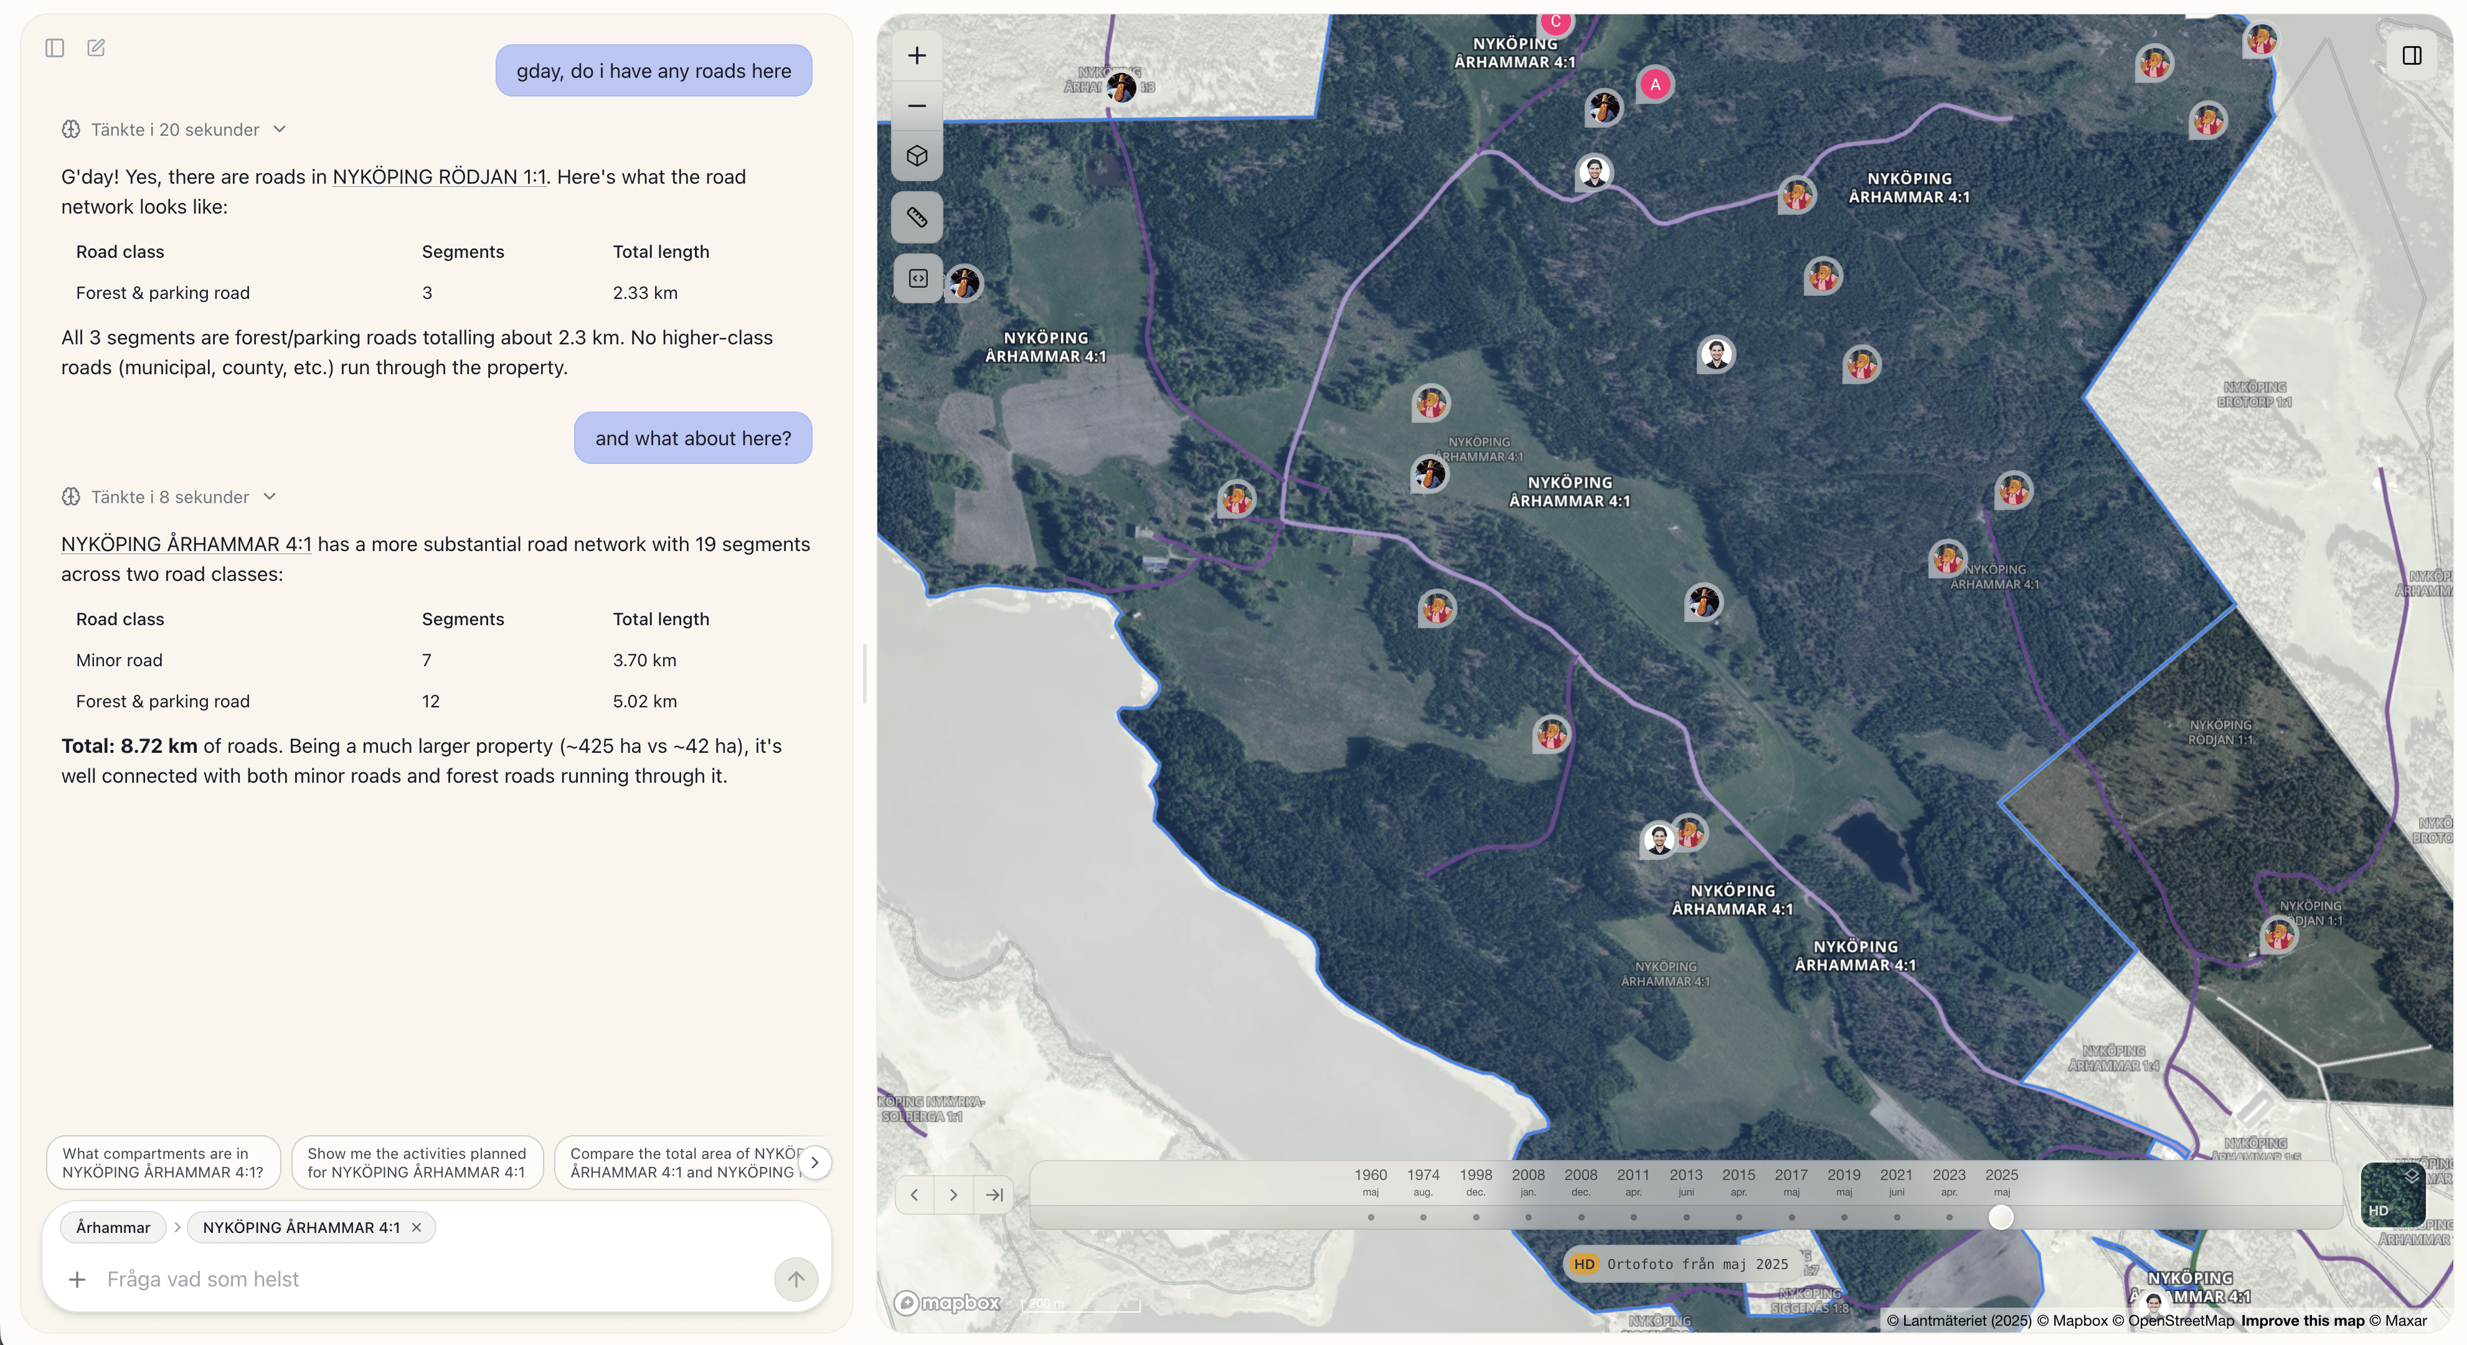Choose 'What compartments are in' suggestion
This screenshot has height=1345, width=2467.
point(163,1162)
